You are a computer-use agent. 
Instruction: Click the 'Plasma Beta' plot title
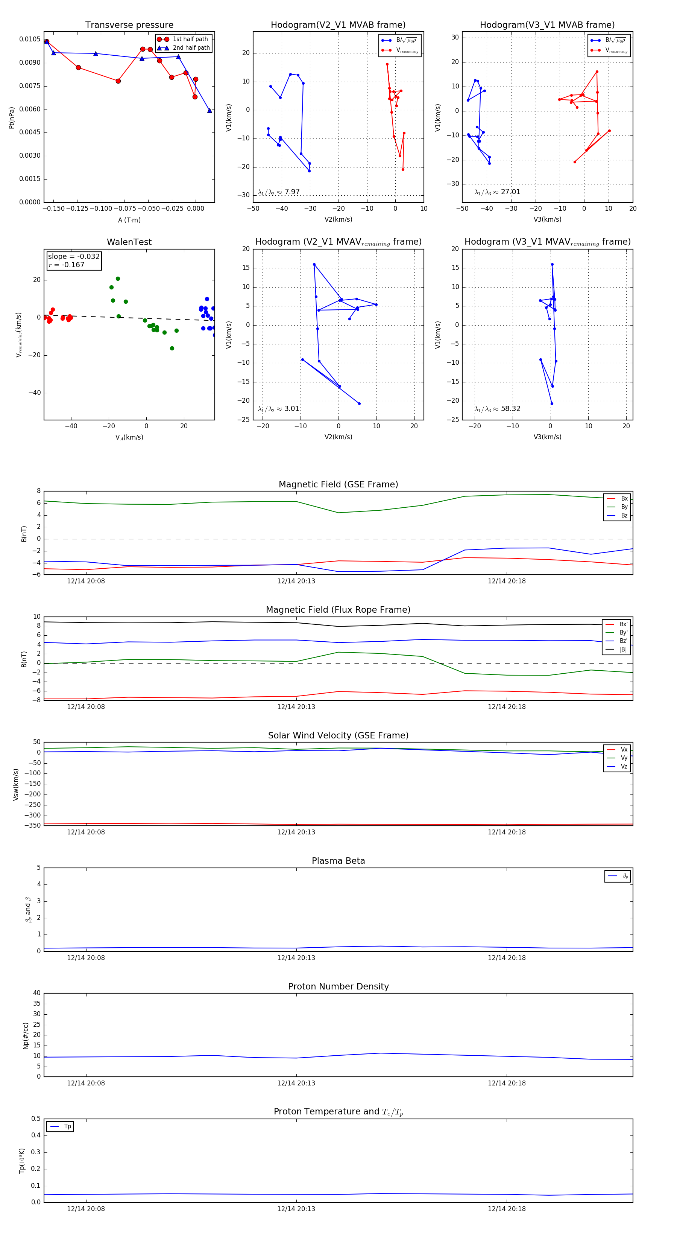point(338,861)
